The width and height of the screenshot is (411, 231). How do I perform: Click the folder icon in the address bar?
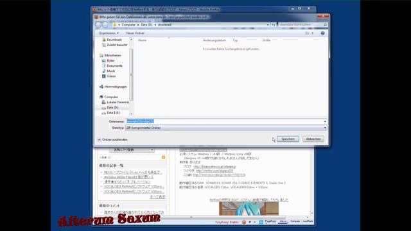114,24
